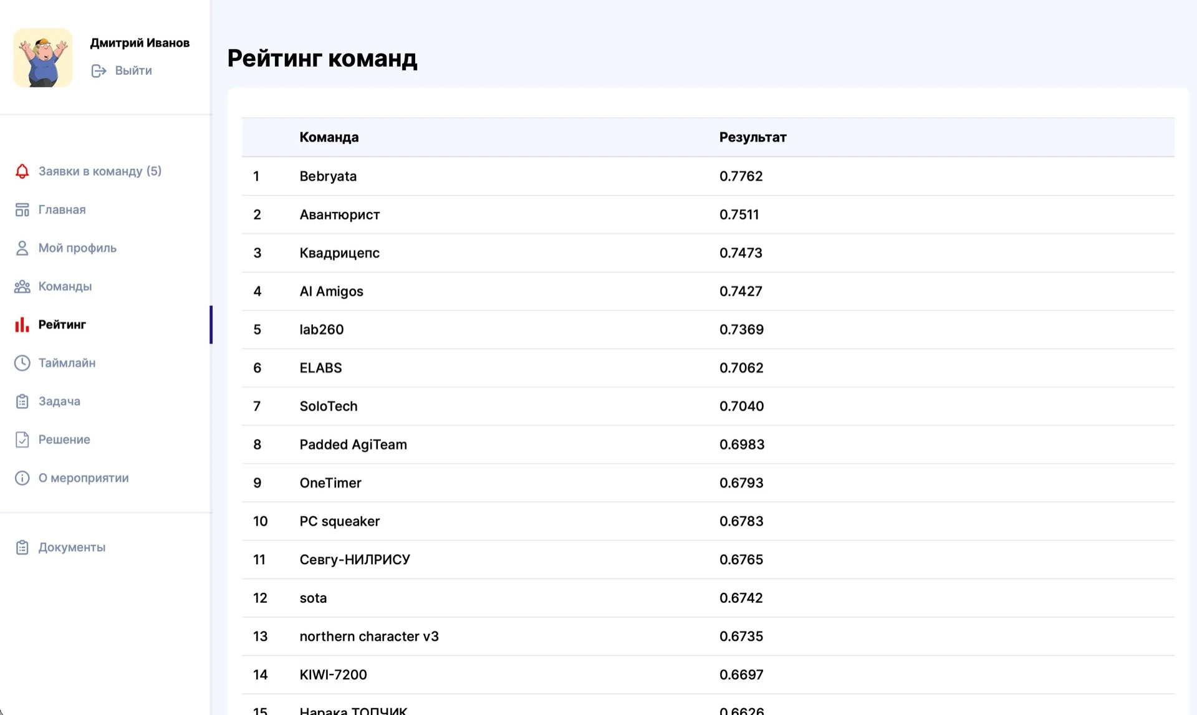Open user avatar picture
Image resolution: width=1197 pixels, height=715 pixels.
point(43,57)
